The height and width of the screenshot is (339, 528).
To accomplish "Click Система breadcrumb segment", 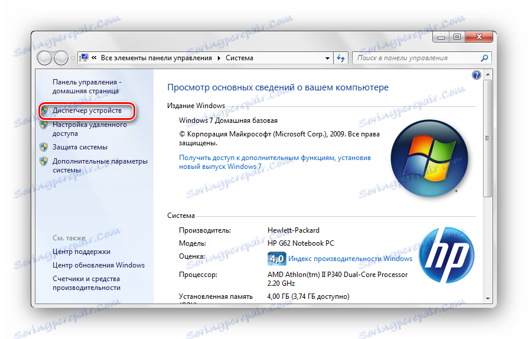I will pyautogui.click(x=239, y=58).
